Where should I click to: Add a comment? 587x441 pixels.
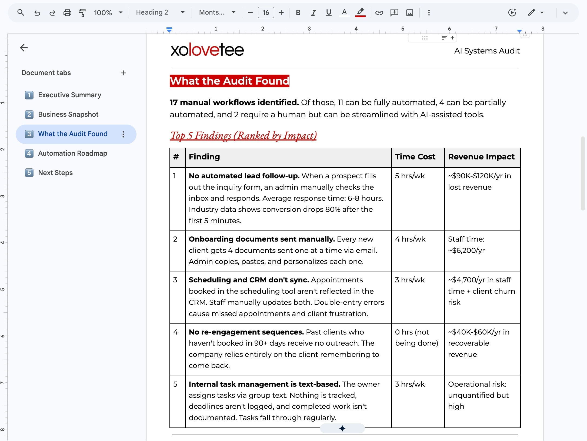click(394, 12)
